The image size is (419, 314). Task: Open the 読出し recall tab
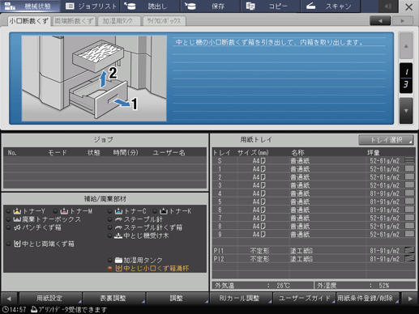click(150, 6)
